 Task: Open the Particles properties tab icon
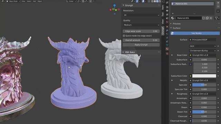(x=167, y=34)
